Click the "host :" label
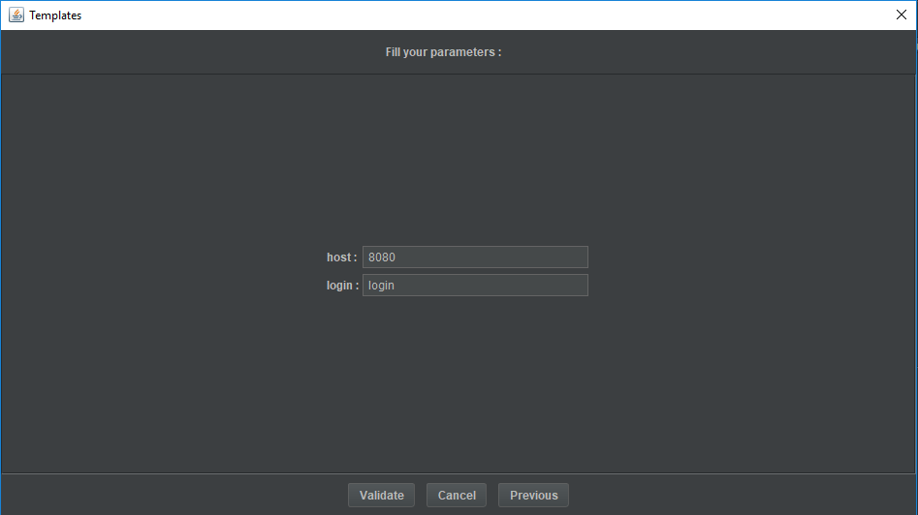This screenshot has height=515, width=918. pos(341,257)
